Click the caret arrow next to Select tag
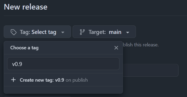Screen dimensions: 187x97 point(63,32)
